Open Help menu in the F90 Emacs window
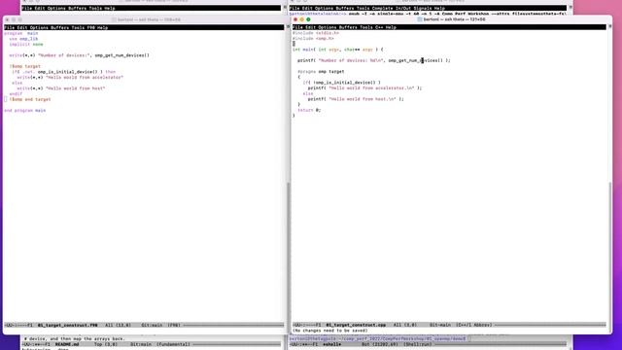This screenshot has width=622, height=350. [x=103, y=28]
